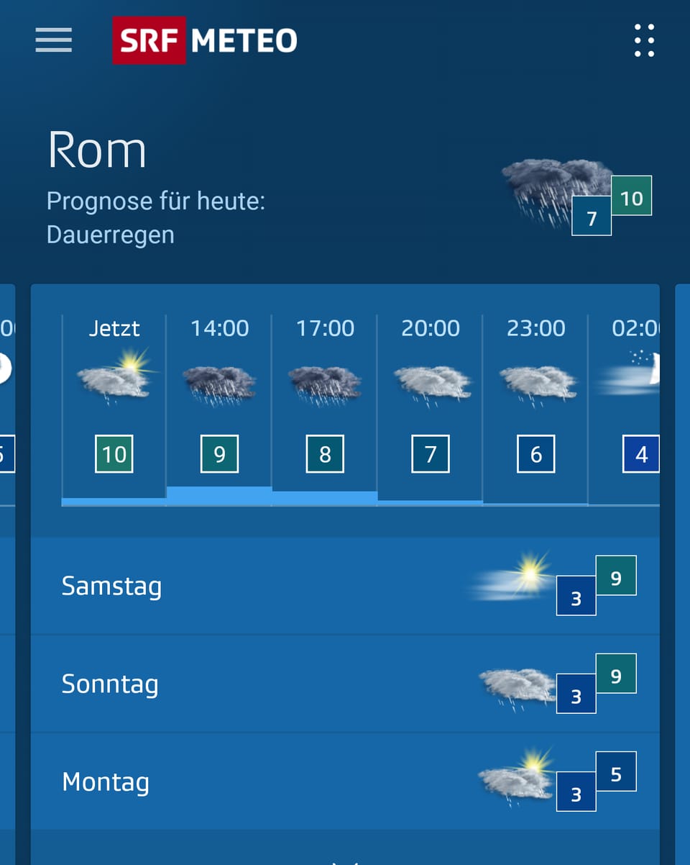
Task: Click the SRF METEO logo
Action: pyautogui.click(x=204, y=40)
